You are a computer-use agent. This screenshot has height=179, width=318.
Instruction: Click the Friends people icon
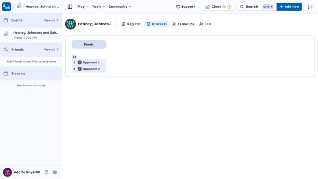6,49
